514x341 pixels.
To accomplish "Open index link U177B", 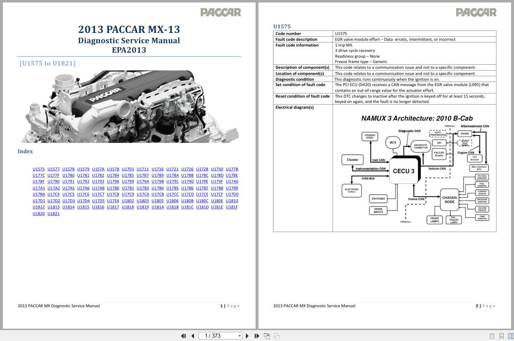I will [x=232, y=169].
